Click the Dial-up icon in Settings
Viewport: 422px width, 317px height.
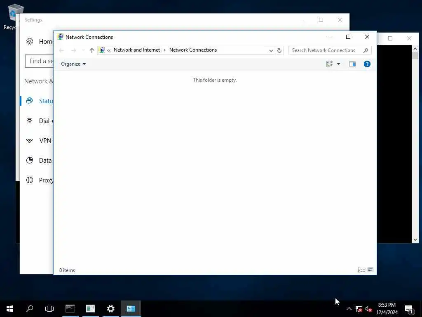pos(29,121)
